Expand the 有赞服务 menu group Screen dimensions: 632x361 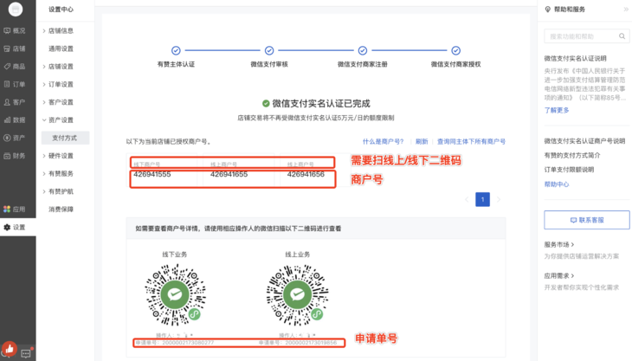click(x=59, y=173)
